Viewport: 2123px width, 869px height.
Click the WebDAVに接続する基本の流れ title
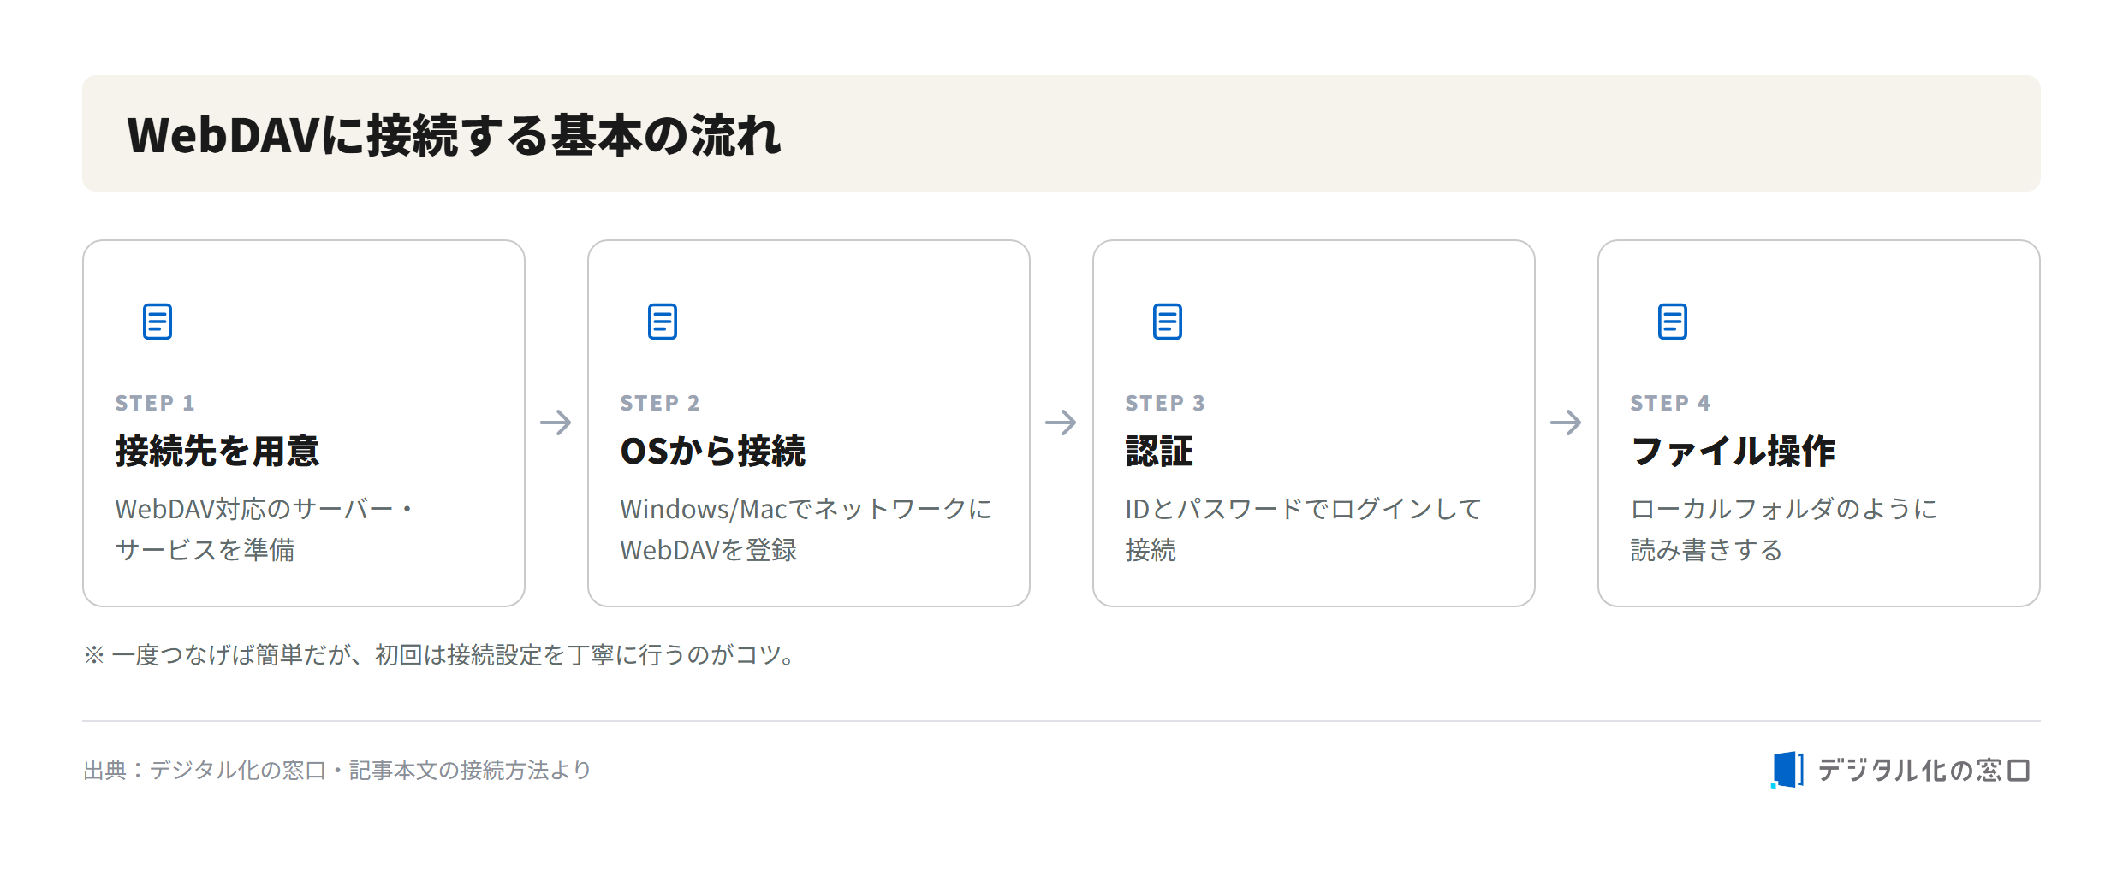455,135
